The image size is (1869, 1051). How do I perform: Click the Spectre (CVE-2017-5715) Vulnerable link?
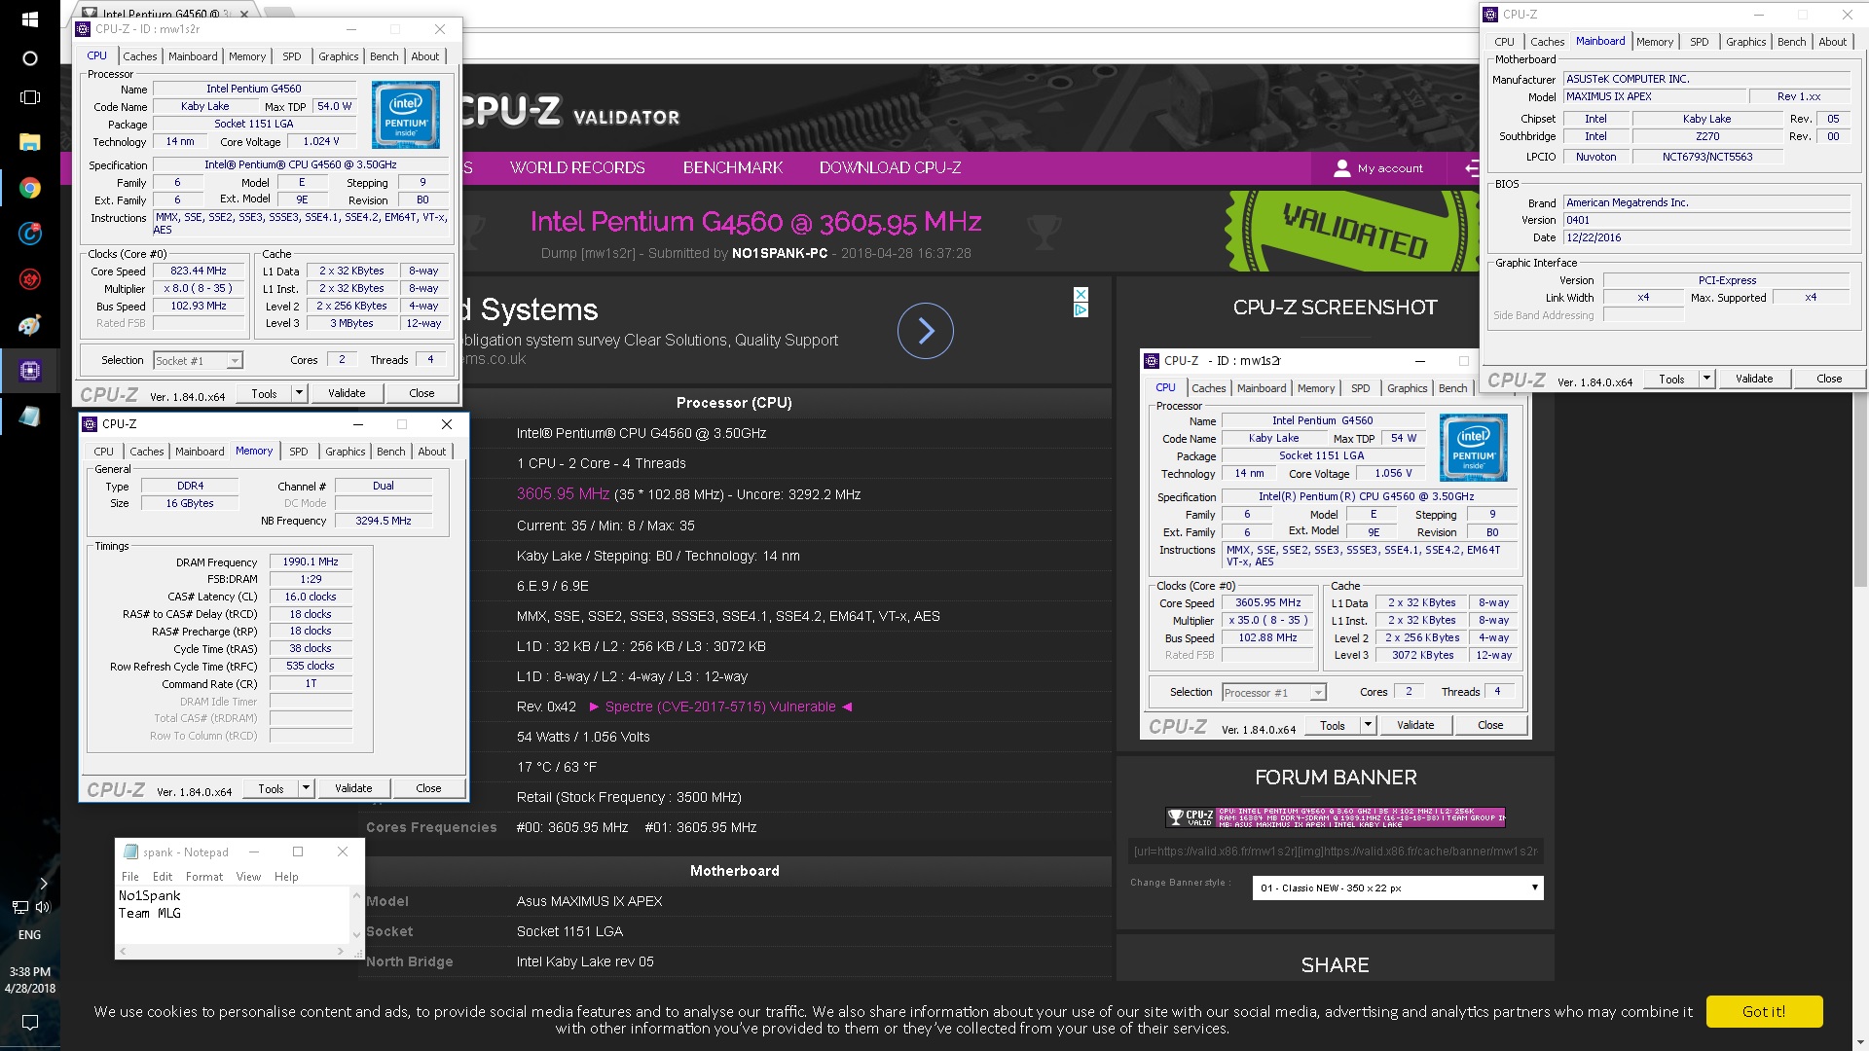tap(720, 707)
